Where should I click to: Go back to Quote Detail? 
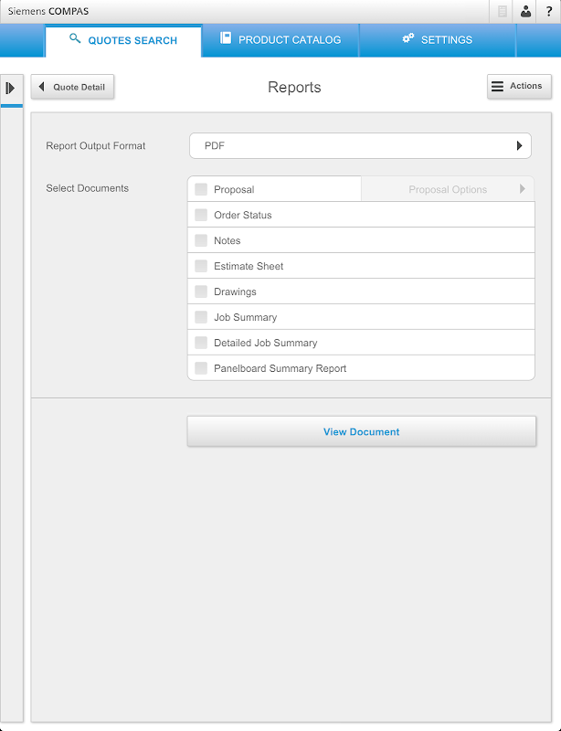point(72,88)
